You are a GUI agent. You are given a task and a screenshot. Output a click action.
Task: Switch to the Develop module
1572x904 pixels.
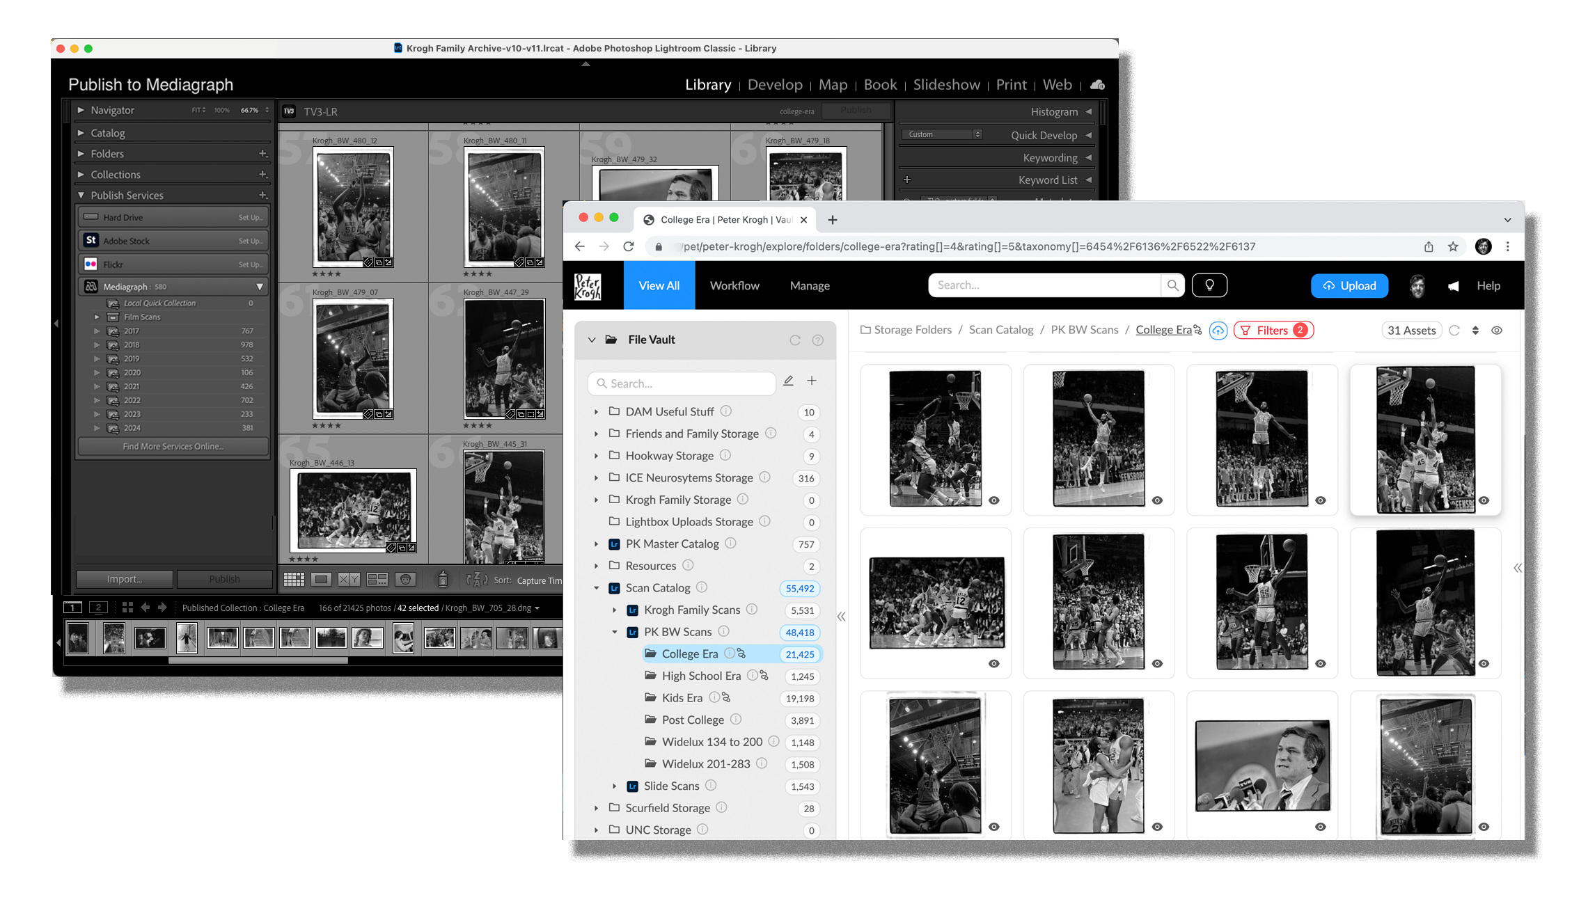tap(774, 85)
